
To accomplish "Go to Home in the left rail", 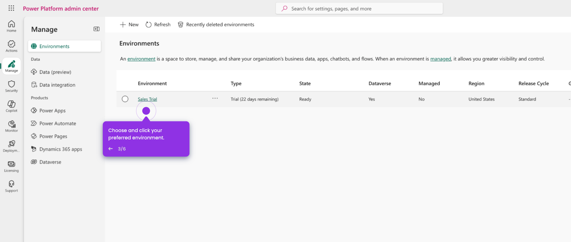I will (x=11, y=26).
